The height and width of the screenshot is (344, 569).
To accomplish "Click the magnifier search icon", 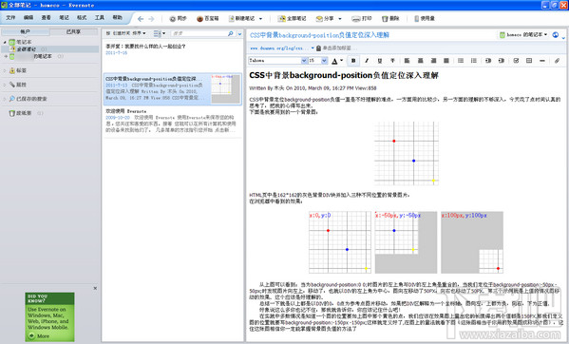I will [231, 33].
